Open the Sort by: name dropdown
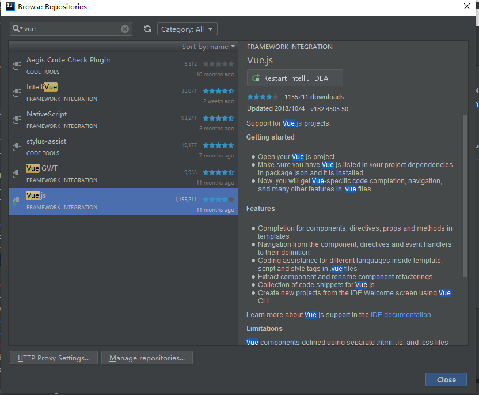Viewport: 479px width, 395px height. pyautogui.click(x=208, y=47)
